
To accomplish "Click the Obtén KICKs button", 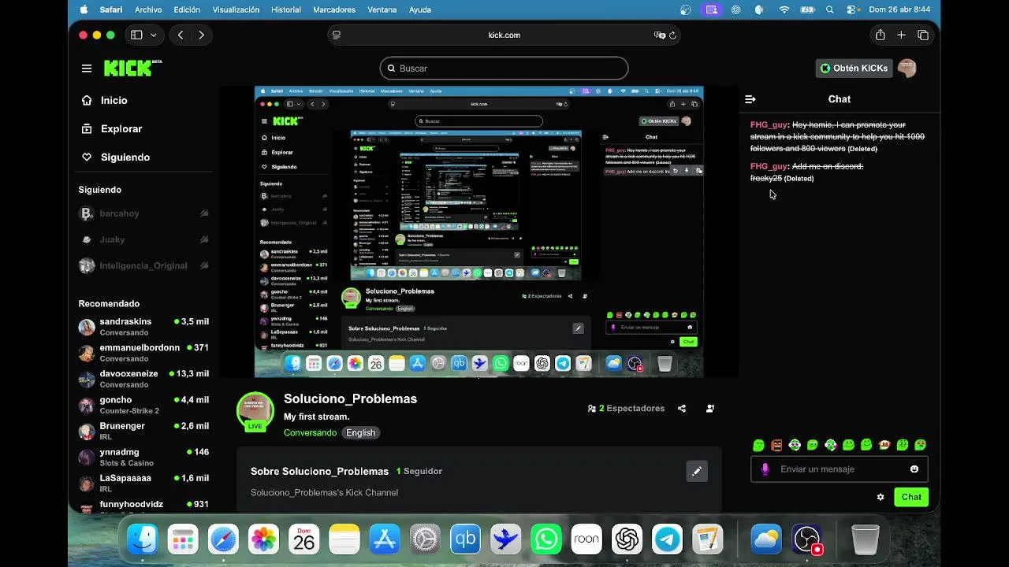I will (x=854, y=69).
